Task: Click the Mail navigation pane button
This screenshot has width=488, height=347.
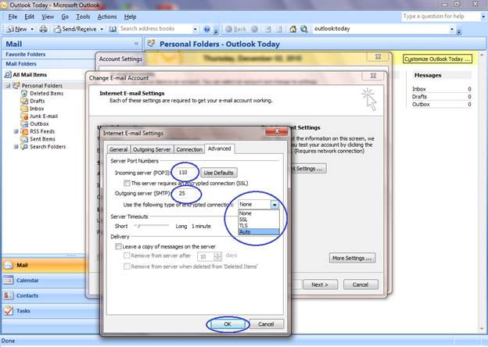Action: tap(44, 265)
